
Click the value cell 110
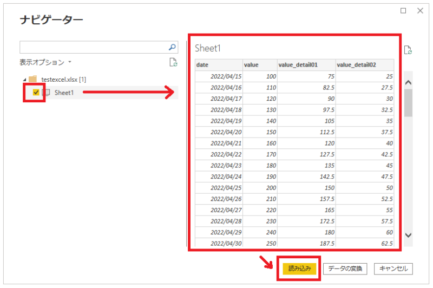pos(260,88)
